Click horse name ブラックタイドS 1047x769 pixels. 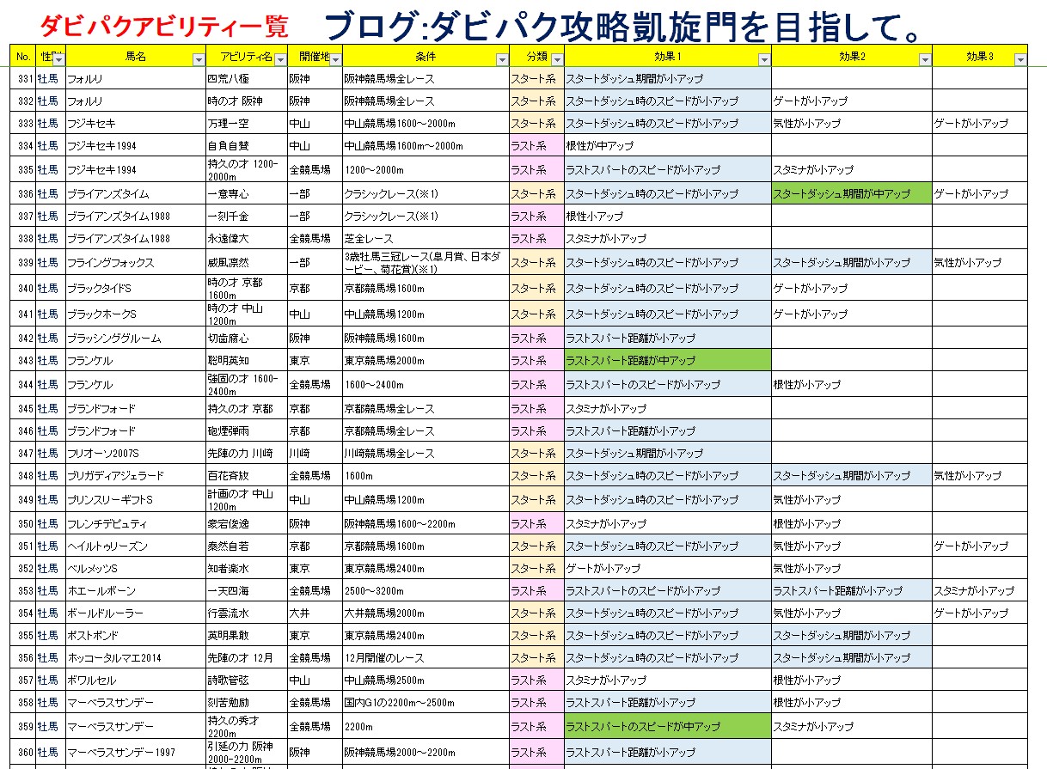(101, 288)
